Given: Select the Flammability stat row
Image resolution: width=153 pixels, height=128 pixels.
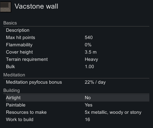Looking at the screenshot, I should pos(77,45).
